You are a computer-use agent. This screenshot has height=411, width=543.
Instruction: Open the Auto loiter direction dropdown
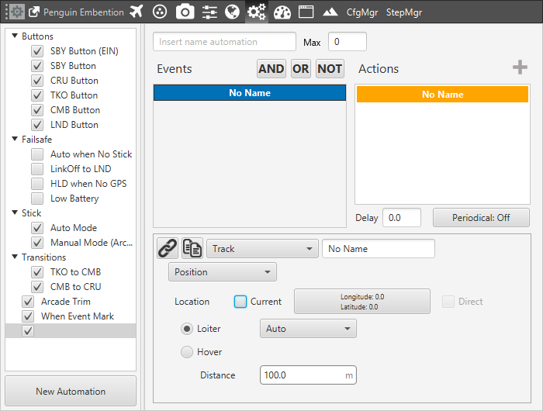308,329
